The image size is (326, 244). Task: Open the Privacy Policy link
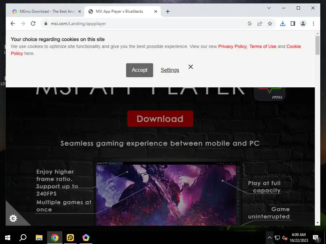tap(232, 46)
